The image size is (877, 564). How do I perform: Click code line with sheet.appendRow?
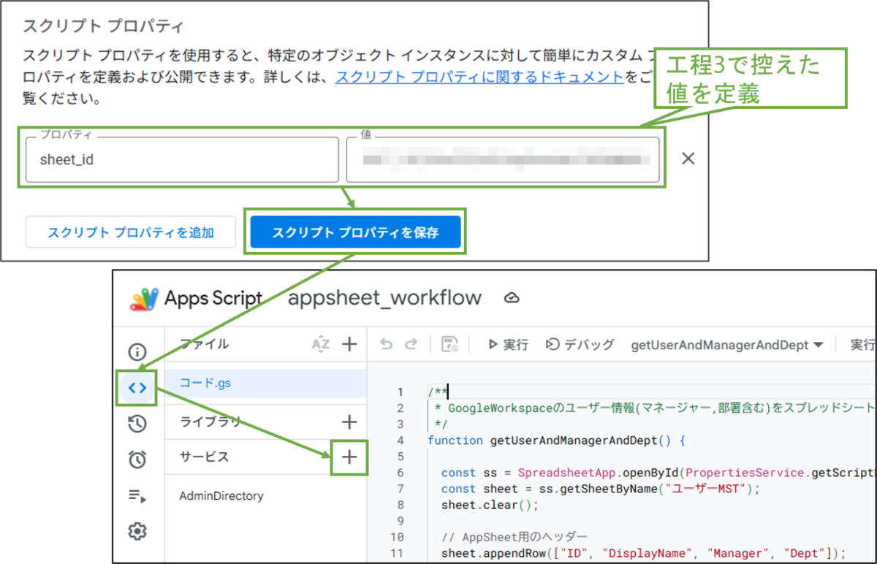click(x=643, y=553)
